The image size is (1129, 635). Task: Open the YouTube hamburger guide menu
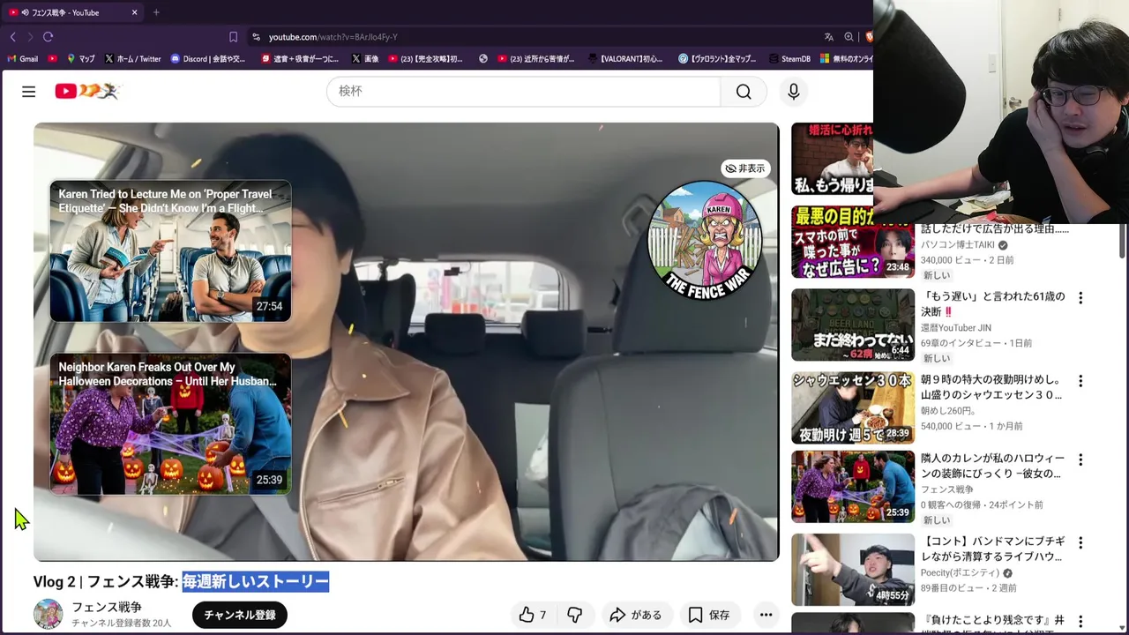click(28, 92)
